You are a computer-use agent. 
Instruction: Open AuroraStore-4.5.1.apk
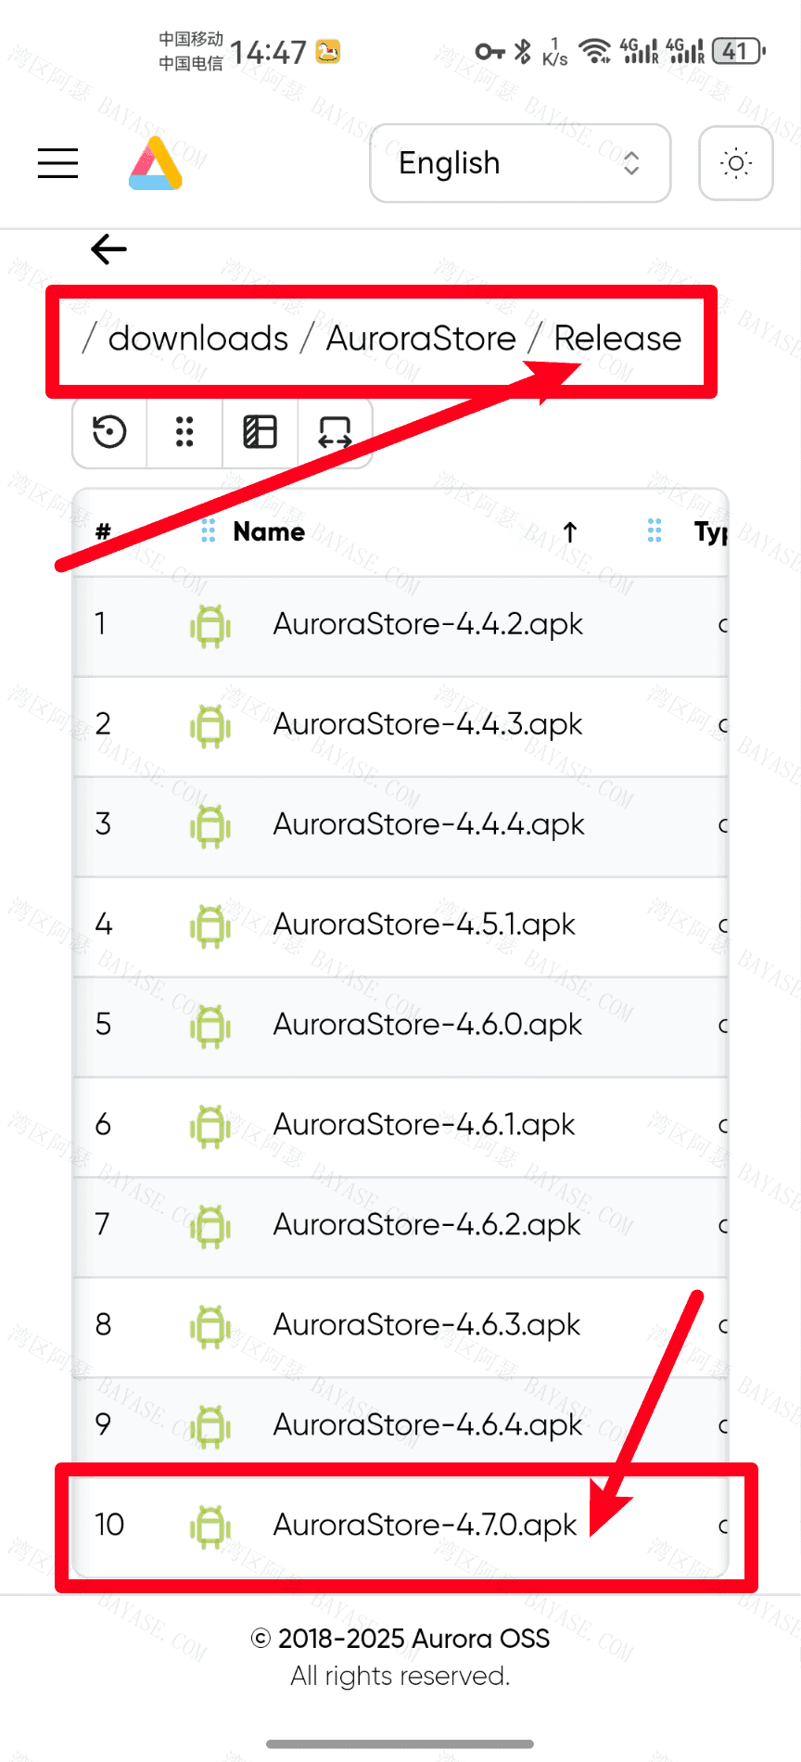(x=425, y=925)
